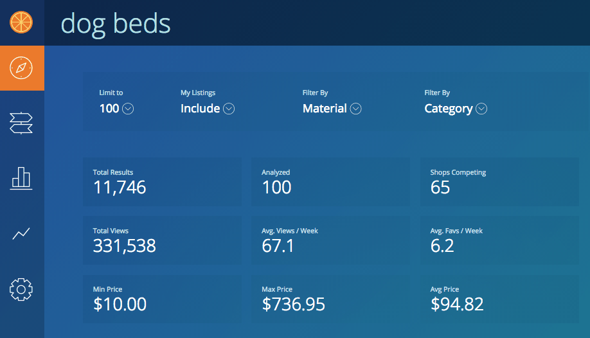590x338 pixels.
Task: Click the 'Include' My Listings value
Action: point(200,109)
